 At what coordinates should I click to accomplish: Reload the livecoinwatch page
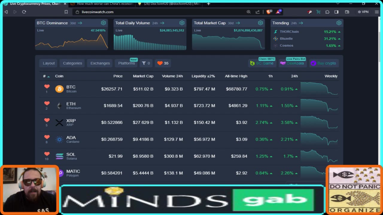point(24,12)
